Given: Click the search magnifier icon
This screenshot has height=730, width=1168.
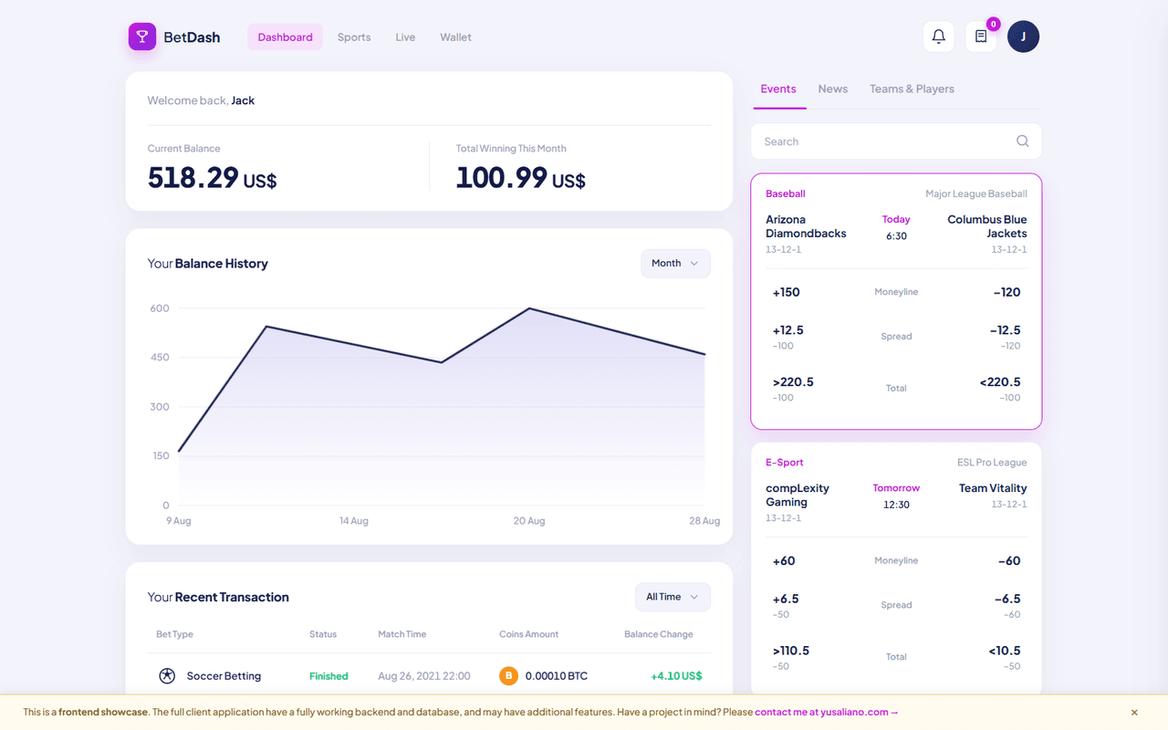Looking at the screenshot, I should pos(1022,141).
